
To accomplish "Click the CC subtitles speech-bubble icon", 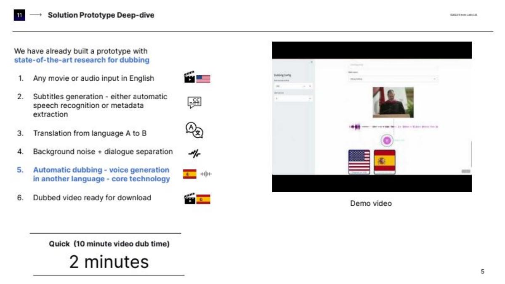I will 194,102.
